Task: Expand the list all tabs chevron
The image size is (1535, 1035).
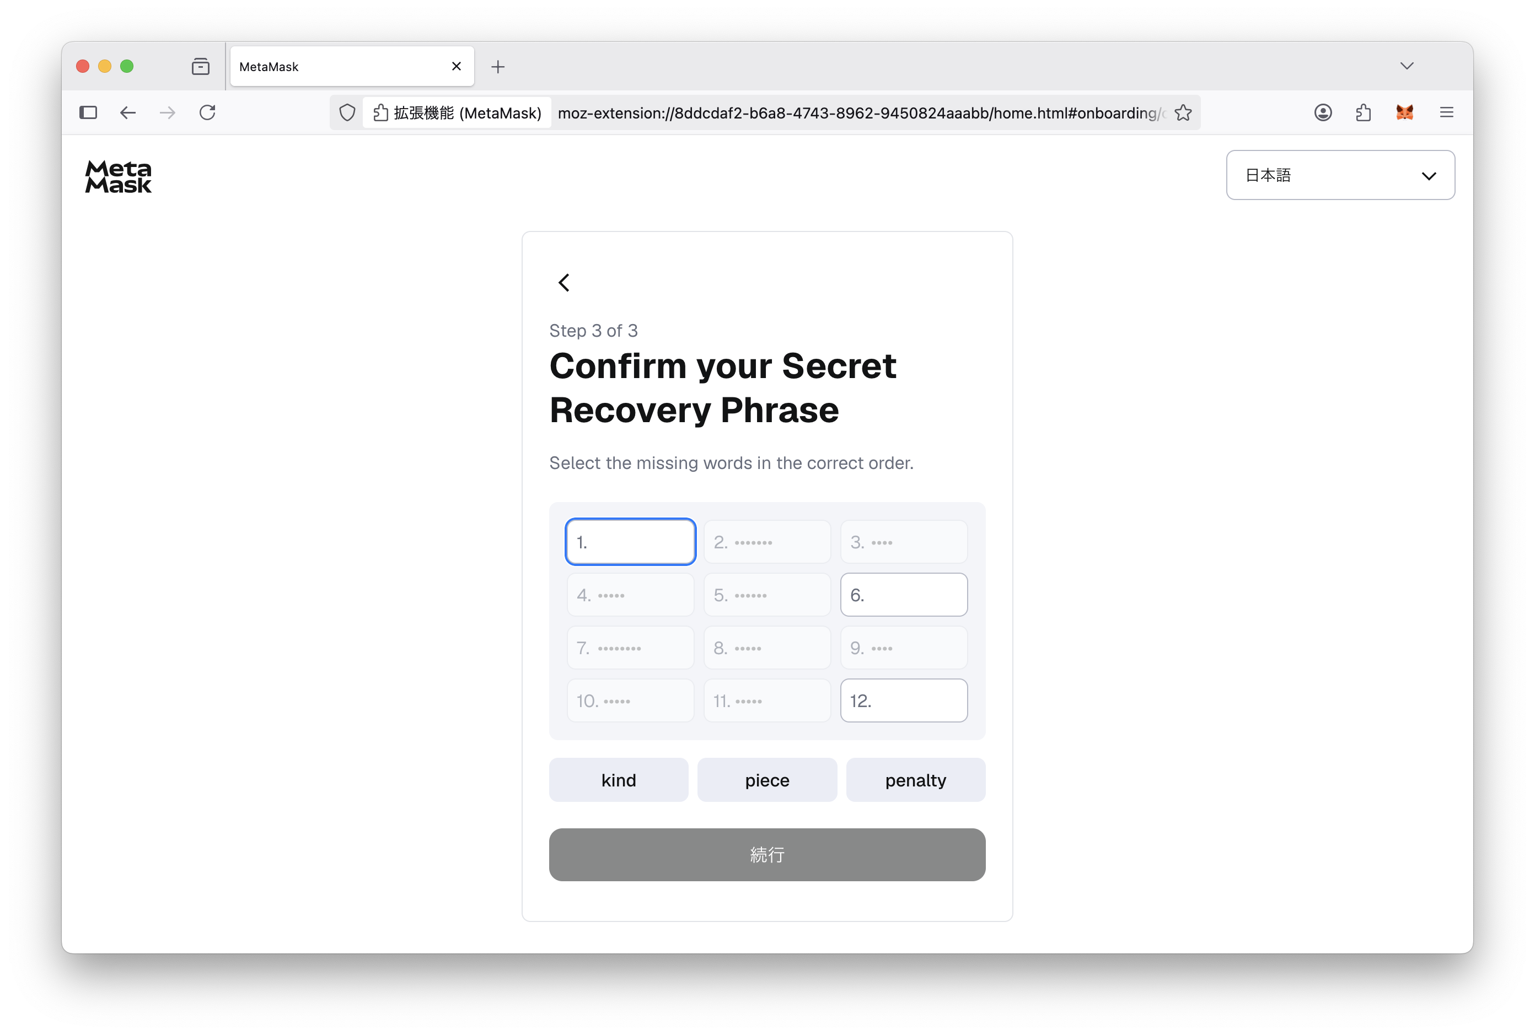Action: click(x=1407, y=66)
